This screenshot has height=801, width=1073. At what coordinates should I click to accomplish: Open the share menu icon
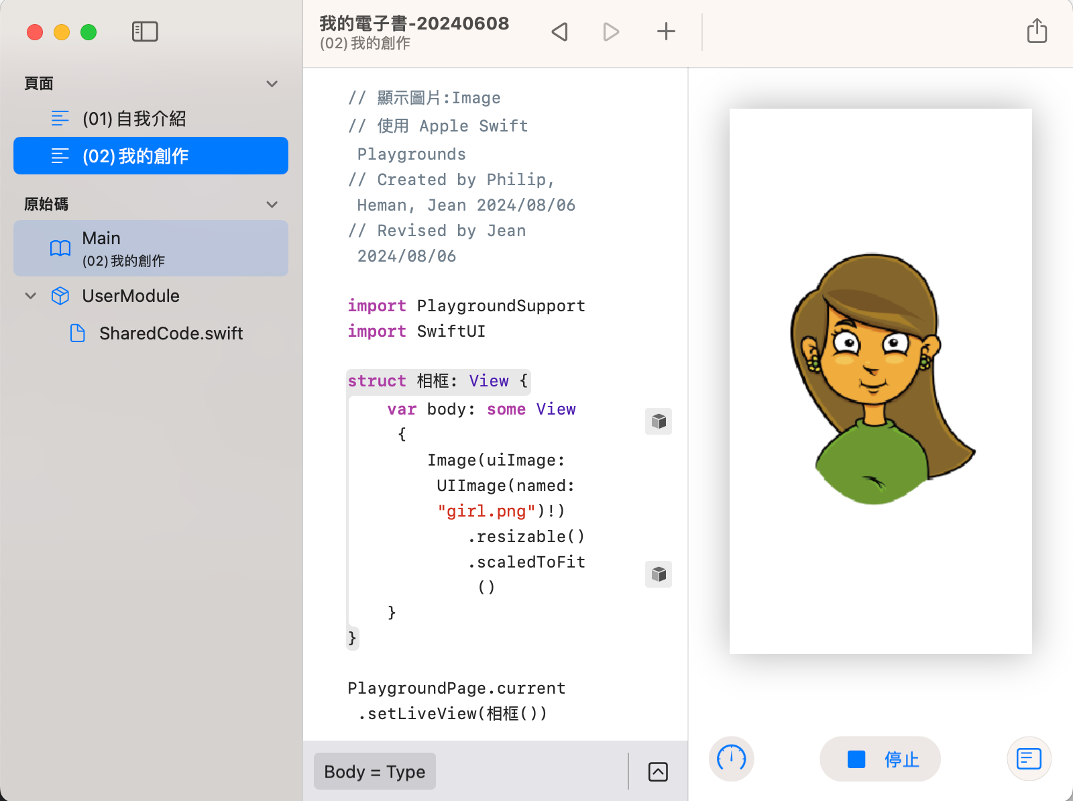(1037, 31)
